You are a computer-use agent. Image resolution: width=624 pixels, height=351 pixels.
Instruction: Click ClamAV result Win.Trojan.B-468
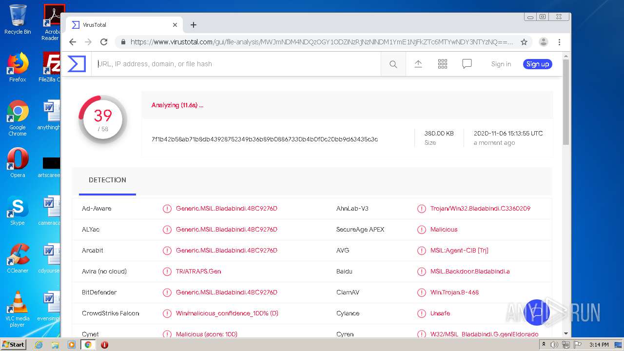pos(454,292)
